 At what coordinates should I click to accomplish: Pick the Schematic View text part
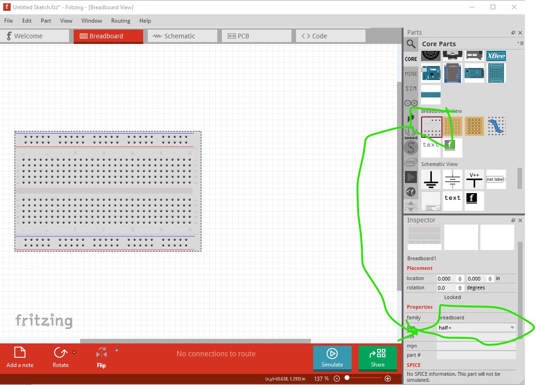453,201
